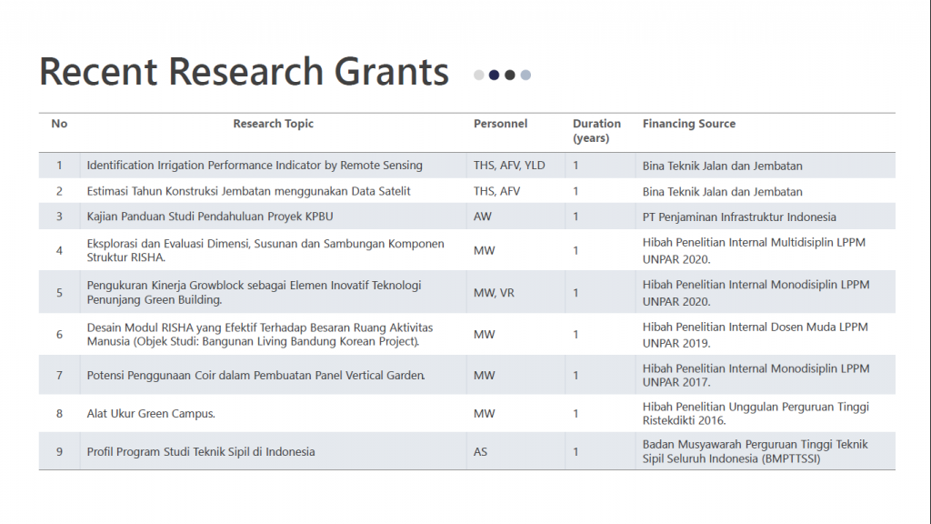Screen dimensions: 931x524
Task: Select the fourth blue-gray pagination dot
Action: pyautogui.click(x=526, y=76)
